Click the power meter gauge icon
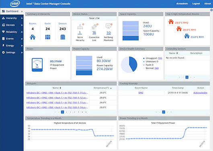This screenshot has height=151, width=213. [37, 65]
